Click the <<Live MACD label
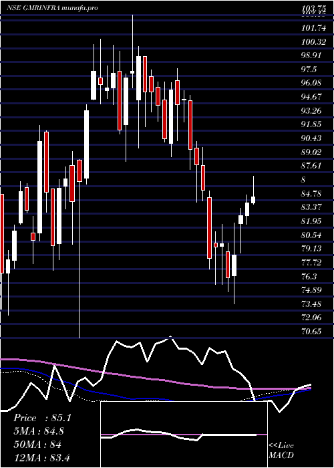 [x=281, y=451]
